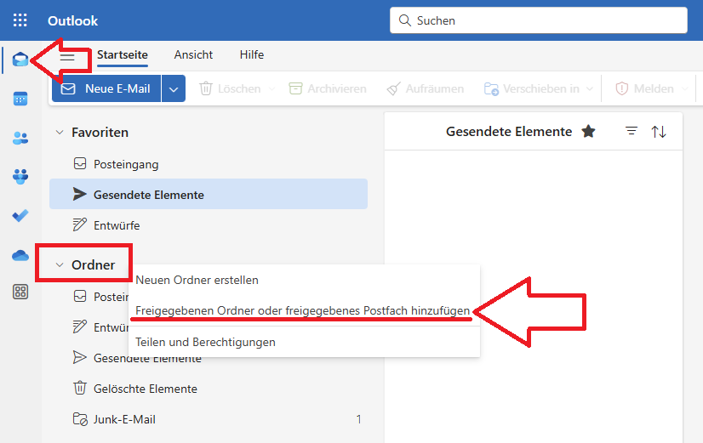Click the Junk-E-Mail folder icon
Image resolution: width=703 pixels, height=443 pixels.
(x=80, y=419)
